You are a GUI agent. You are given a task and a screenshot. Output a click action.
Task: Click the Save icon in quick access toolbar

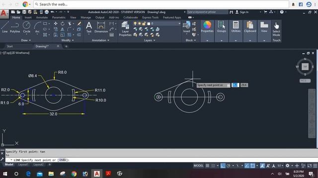(24, 12)
